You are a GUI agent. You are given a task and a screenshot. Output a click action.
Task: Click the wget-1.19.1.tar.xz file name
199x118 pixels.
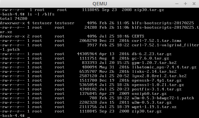tap(154, 107)
